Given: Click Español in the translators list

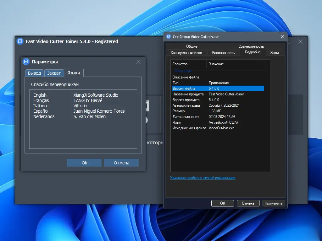Looking at the screenshot, I should tap(41, 111).
